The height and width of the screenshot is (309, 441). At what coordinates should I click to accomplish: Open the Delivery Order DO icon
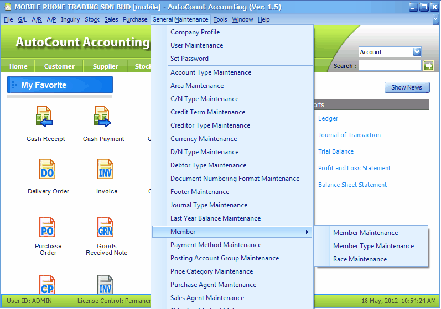(x=47, y=169)
